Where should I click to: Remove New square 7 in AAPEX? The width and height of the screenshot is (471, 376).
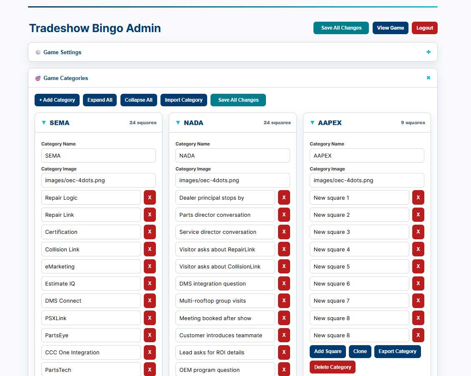tap(418, 300)
